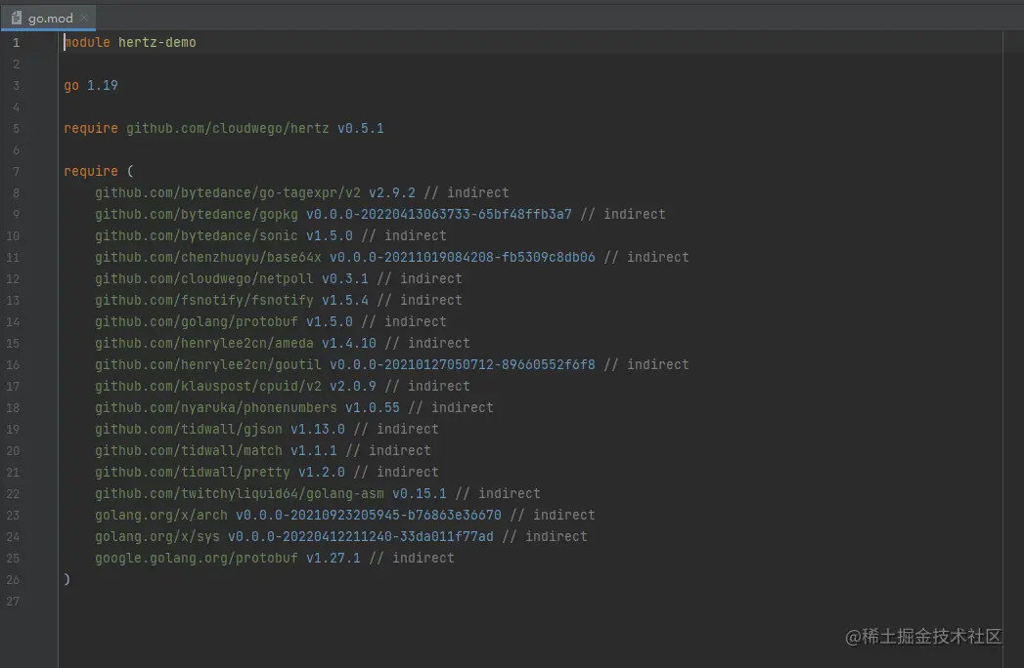Click pretty version 'v1.2.0'
The image size is (1024, 668).
click(322, 473)
